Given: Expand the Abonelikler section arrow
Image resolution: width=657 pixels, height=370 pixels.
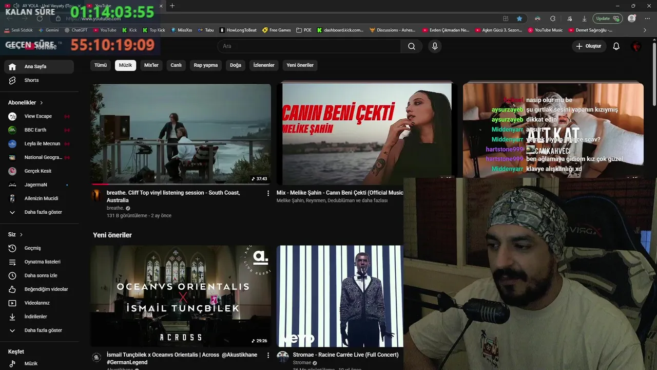Looking at the screenshot, I should tap(42, 103).
